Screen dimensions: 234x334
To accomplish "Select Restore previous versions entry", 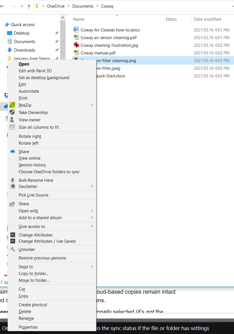I will point(42,258).
